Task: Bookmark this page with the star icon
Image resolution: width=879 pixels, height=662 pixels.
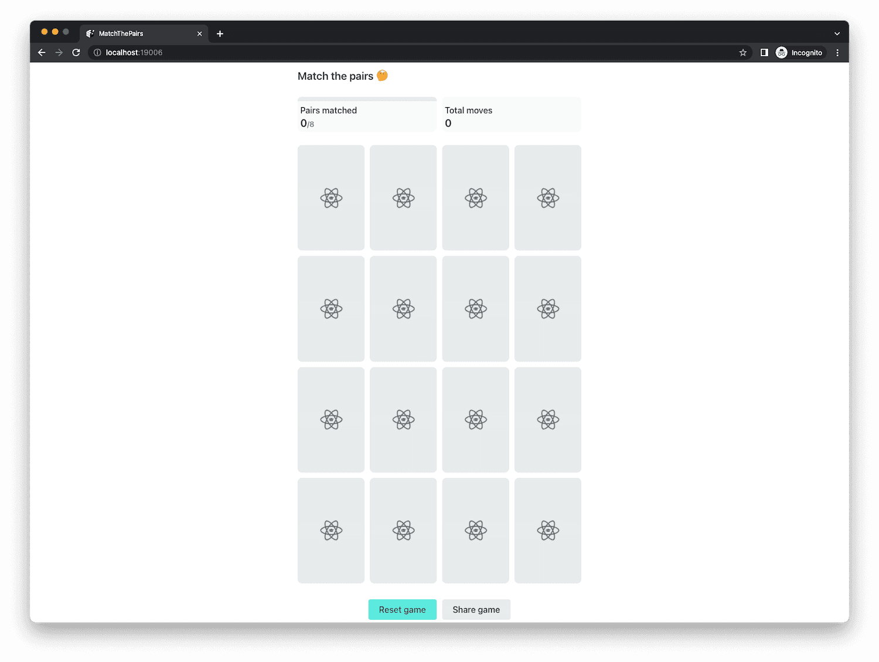Action: click(x=743, y=53)
